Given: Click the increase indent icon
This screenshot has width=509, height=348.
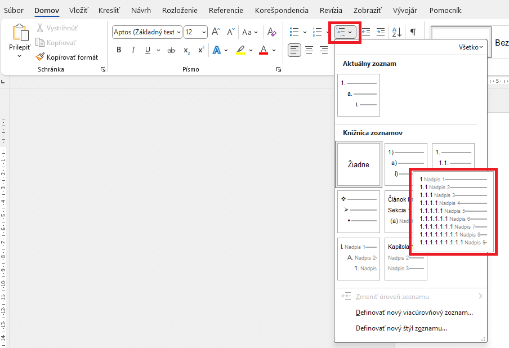Looking at the screenshot, I should coord(381,32).
